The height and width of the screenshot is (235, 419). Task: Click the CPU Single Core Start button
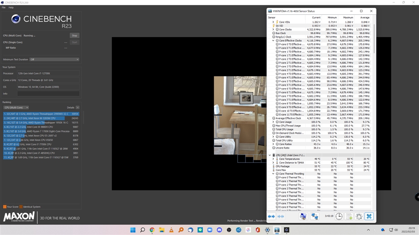tap(74, 42)
